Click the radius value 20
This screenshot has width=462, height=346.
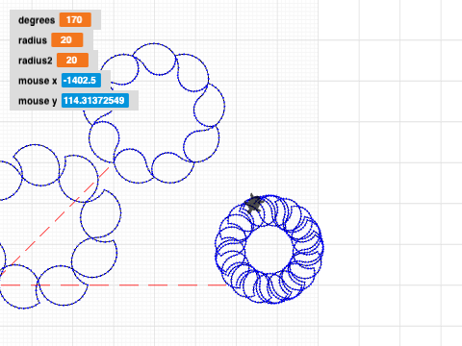(x=66, y=40)
